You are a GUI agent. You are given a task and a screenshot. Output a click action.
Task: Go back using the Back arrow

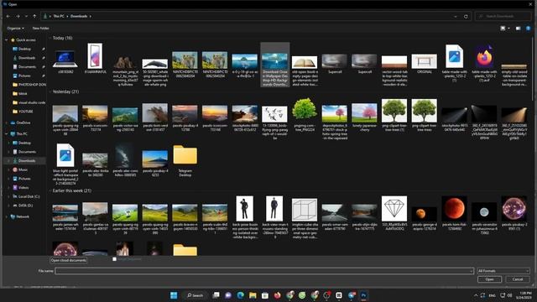(x=8, y=16)
